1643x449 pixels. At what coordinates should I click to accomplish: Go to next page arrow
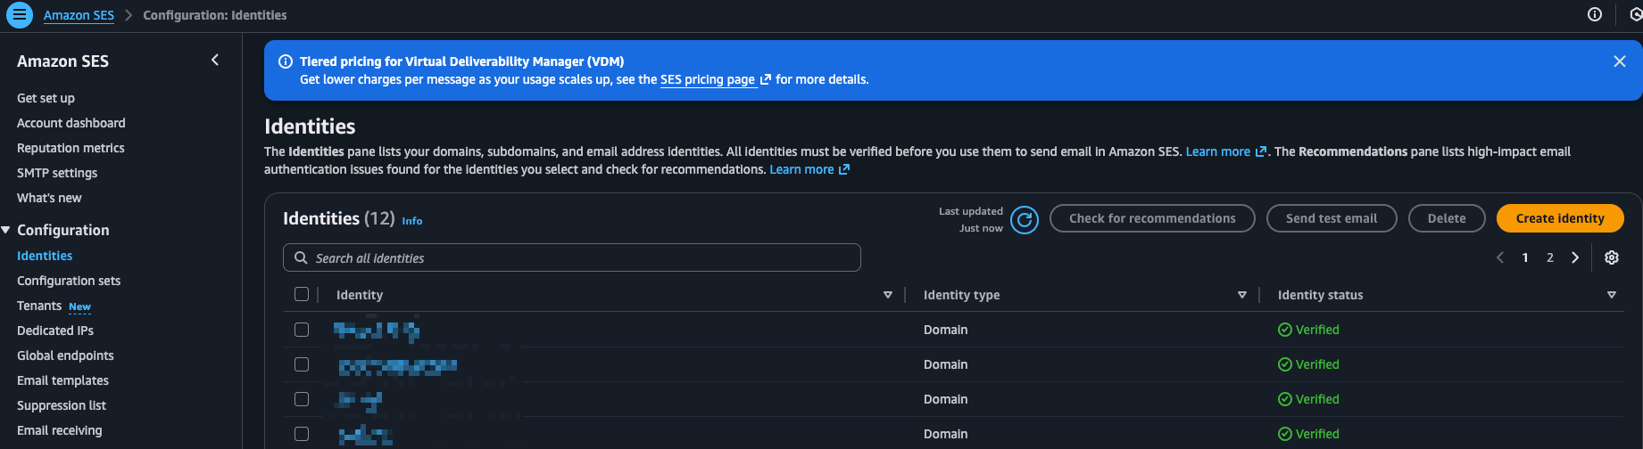[x=1575, y=257]
